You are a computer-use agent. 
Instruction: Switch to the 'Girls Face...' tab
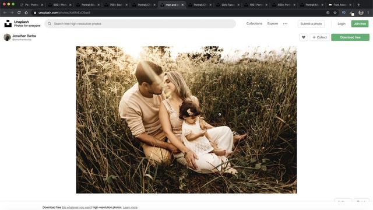pos(227,5)
